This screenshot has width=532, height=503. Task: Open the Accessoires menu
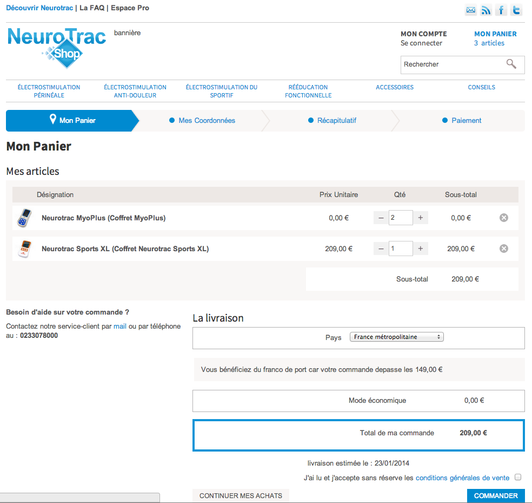click(395, 87)
